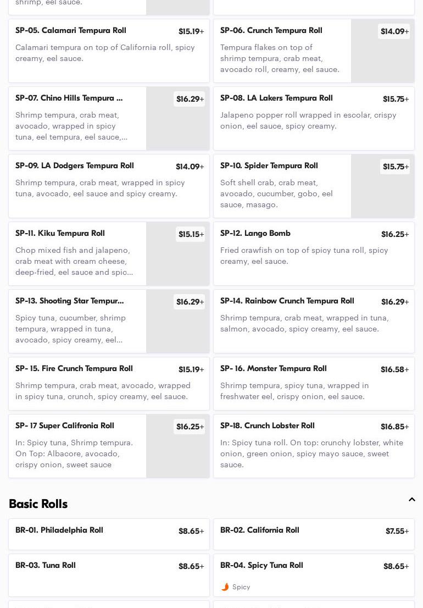
Task: Select BR-03 Tuna Roll item
Action: tap(109, 574)
